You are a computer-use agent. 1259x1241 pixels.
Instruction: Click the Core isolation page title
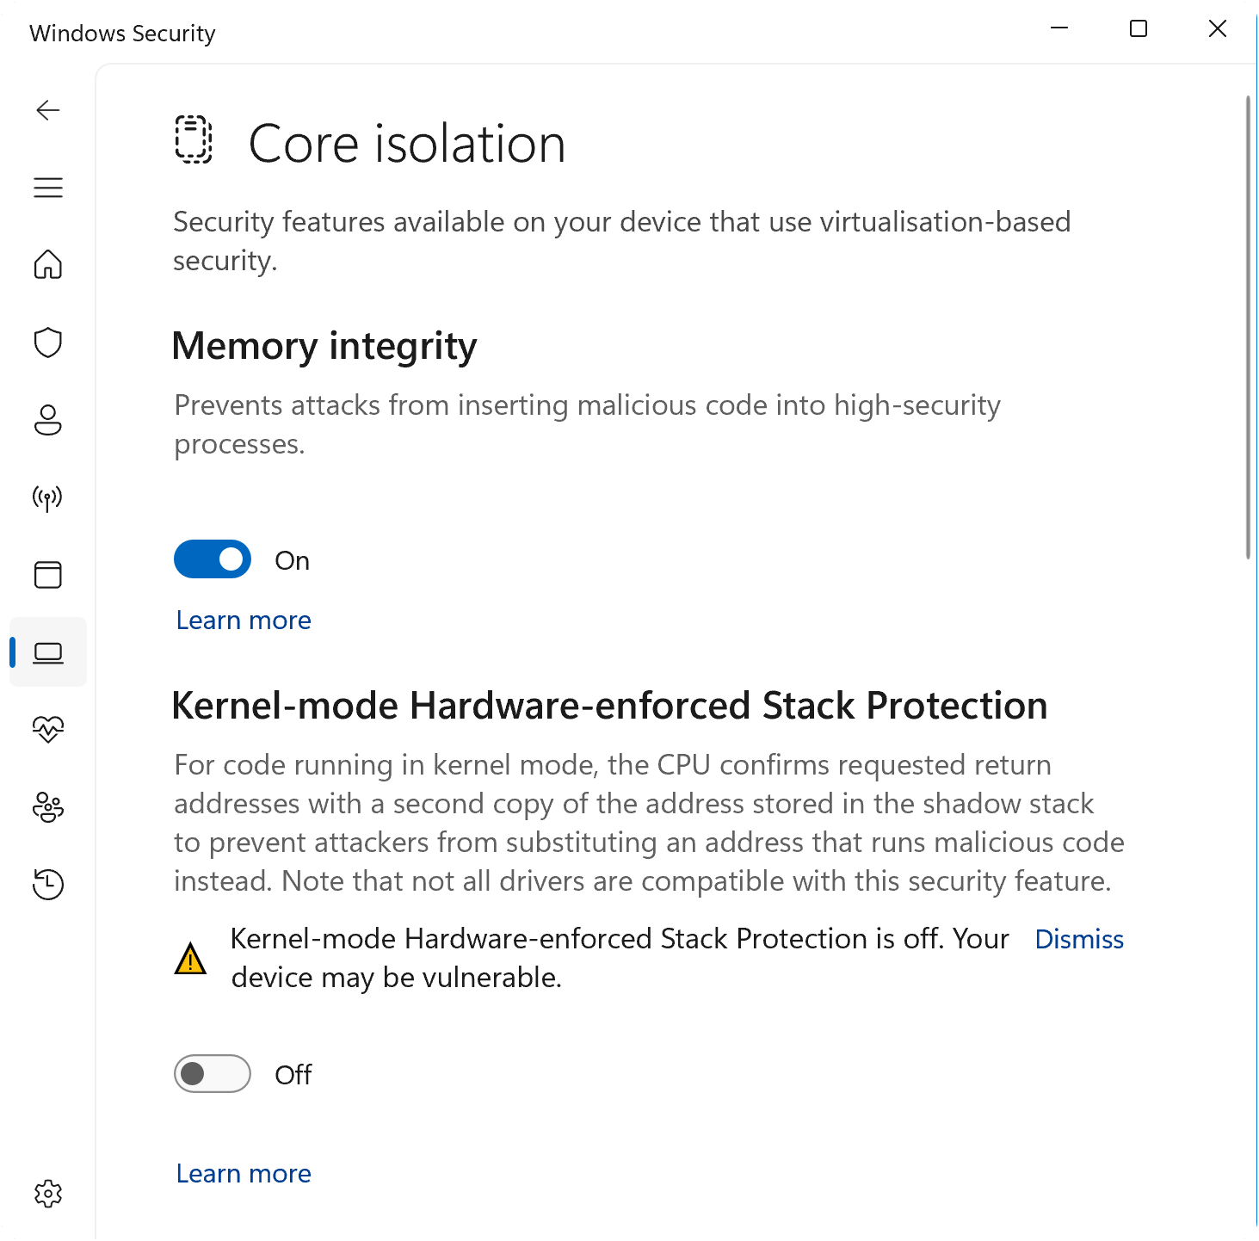click(407, 144)
